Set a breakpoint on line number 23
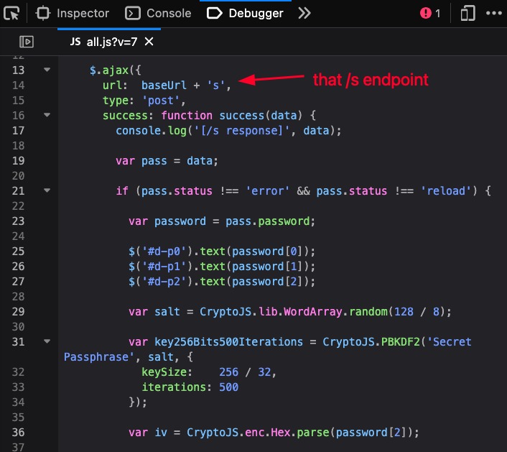Image resolution: width=507 pixels, height=452 pixels. (19, 221)
